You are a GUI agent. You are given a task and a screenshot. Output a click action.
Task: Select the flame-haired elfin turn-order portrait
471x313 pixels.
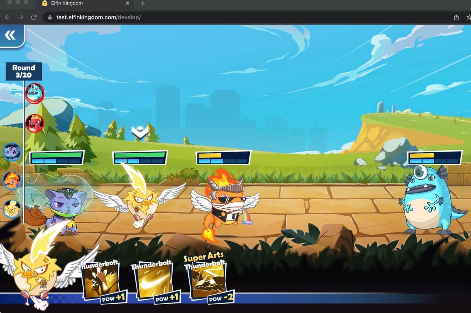click(x=12, y=180)
